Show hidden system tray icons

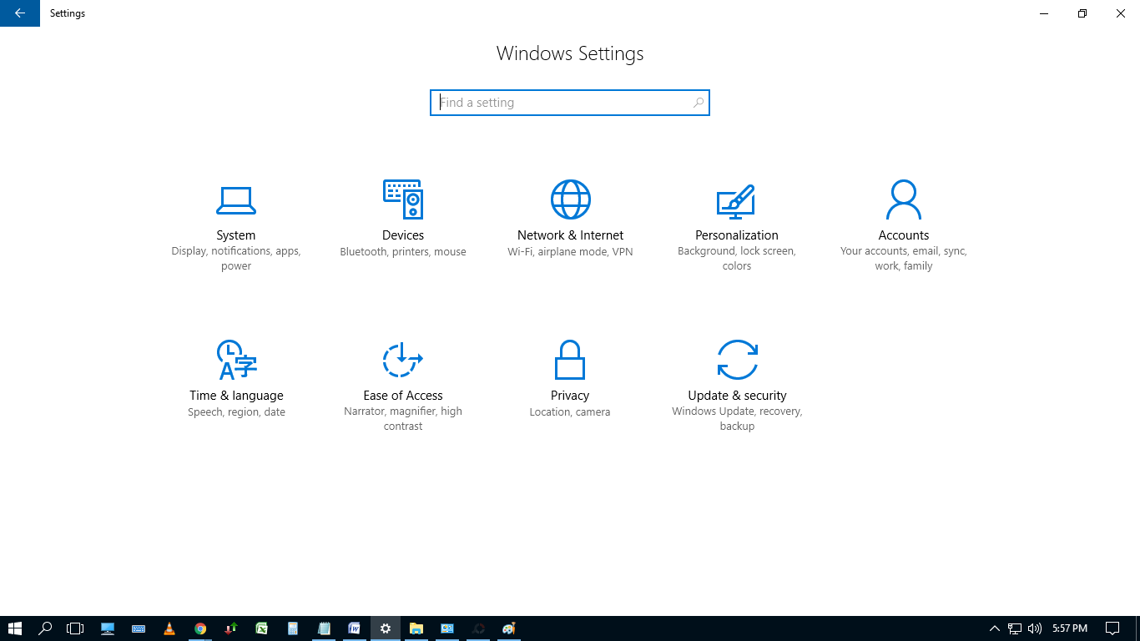tap(994, 628)
